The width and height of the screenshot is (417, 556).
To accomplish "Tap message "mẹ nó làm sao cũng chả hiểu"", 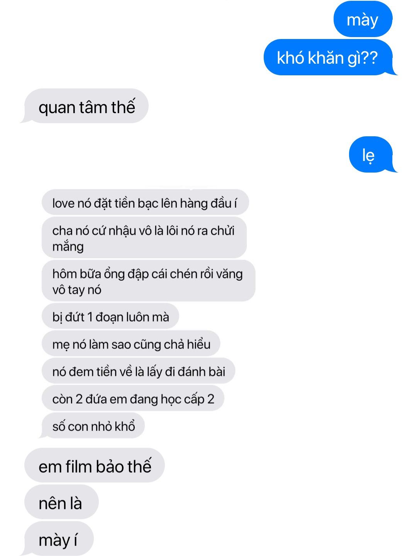I will (x=131, y=344).
